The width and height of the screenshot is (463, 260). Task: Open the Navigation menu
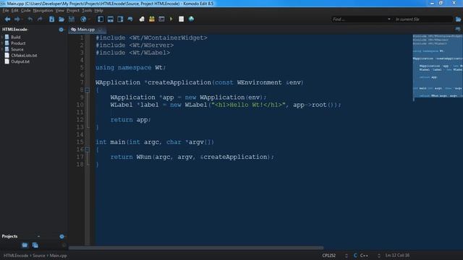coord(43,11)
